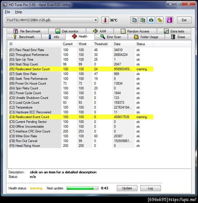Switch to the AAM tab

[100, 31]
